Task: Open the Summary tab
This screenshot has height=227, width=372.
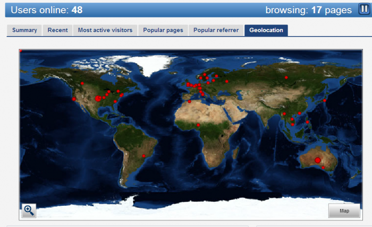Action: tap(24, 30)
